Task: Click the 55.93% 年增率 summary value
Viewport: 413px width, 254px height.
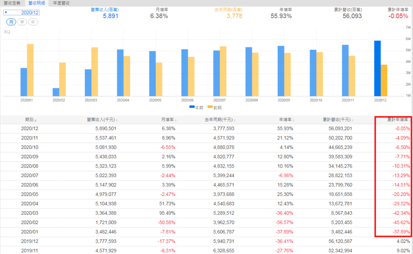Action: (x=281, y=16)
